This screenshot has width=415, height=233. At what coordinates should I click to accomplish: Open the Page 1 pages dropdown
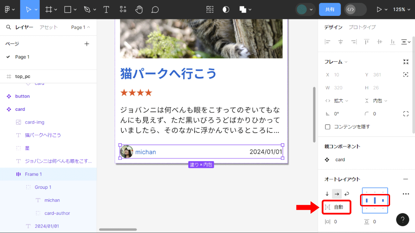click(81, 27)
